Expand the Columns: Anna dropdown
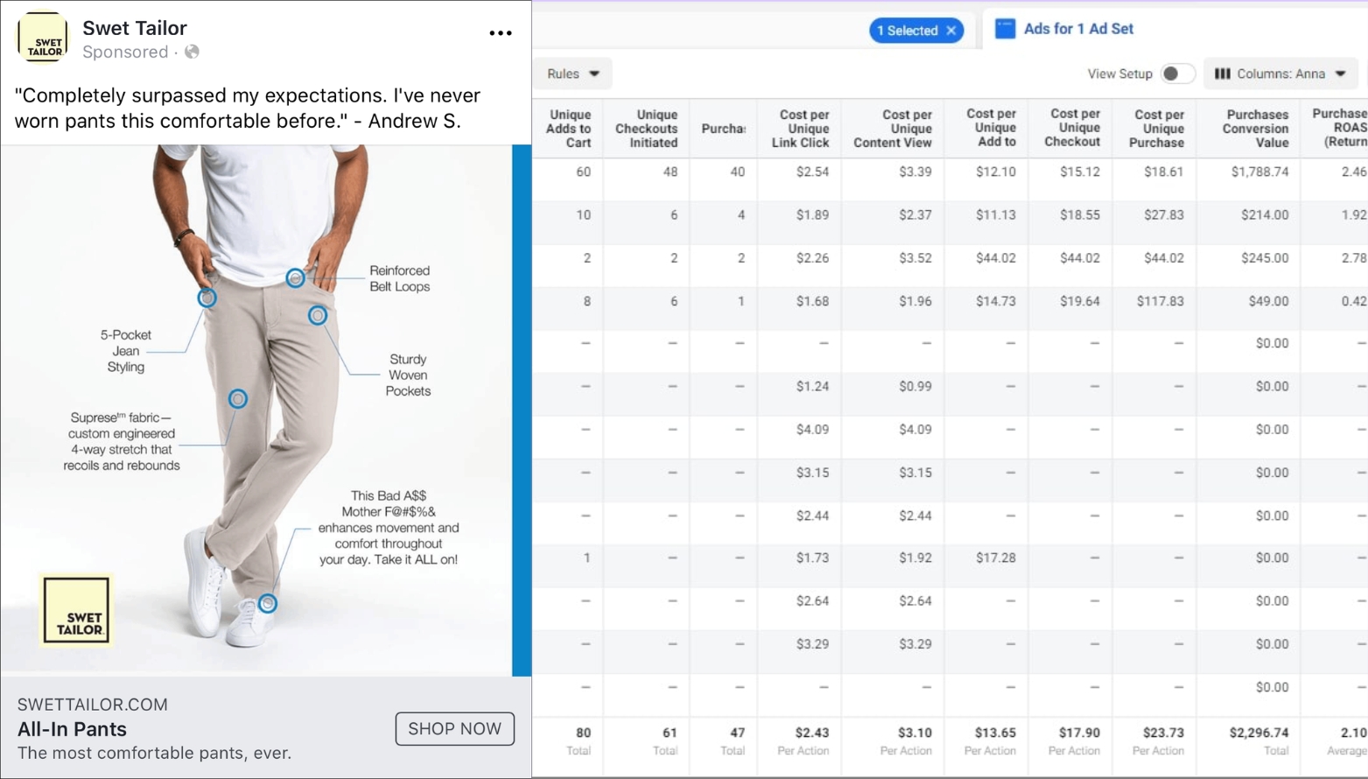This screenshot has width=1368, height=779. tap(1341, 74)
